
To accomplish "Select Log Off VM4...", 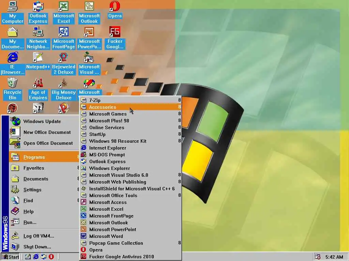I will click(x=44, y=236).
